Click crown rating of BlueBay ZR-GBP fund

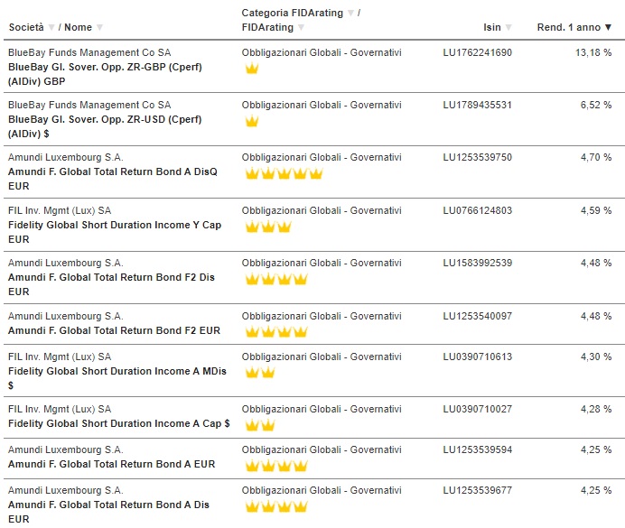(x=252, y=68)
